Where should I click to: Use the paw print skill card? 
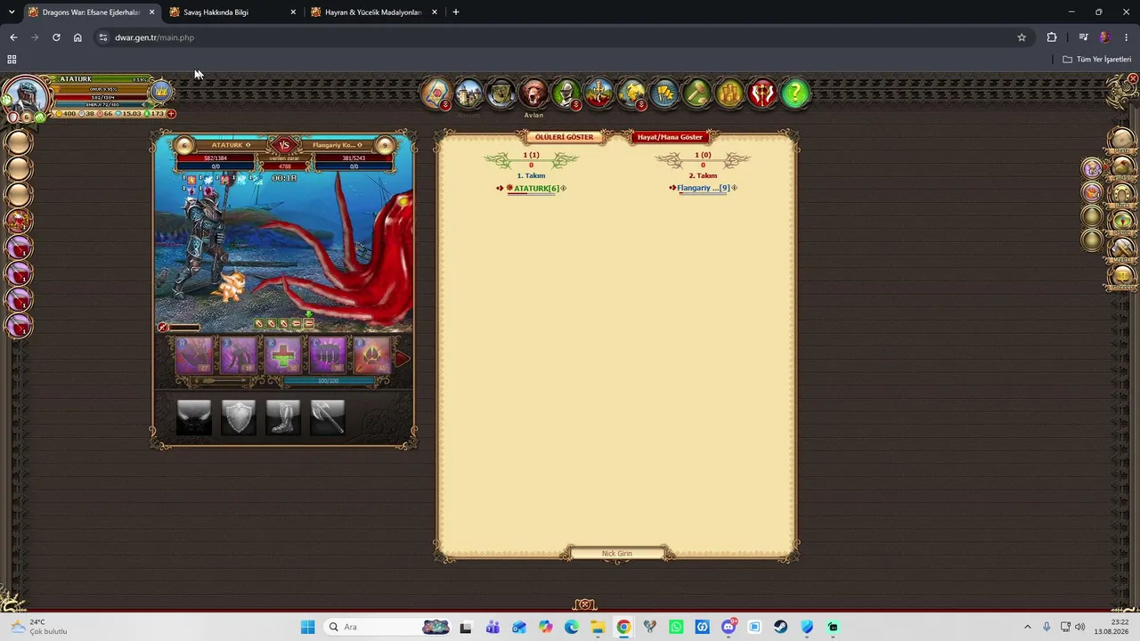(372, 356)
